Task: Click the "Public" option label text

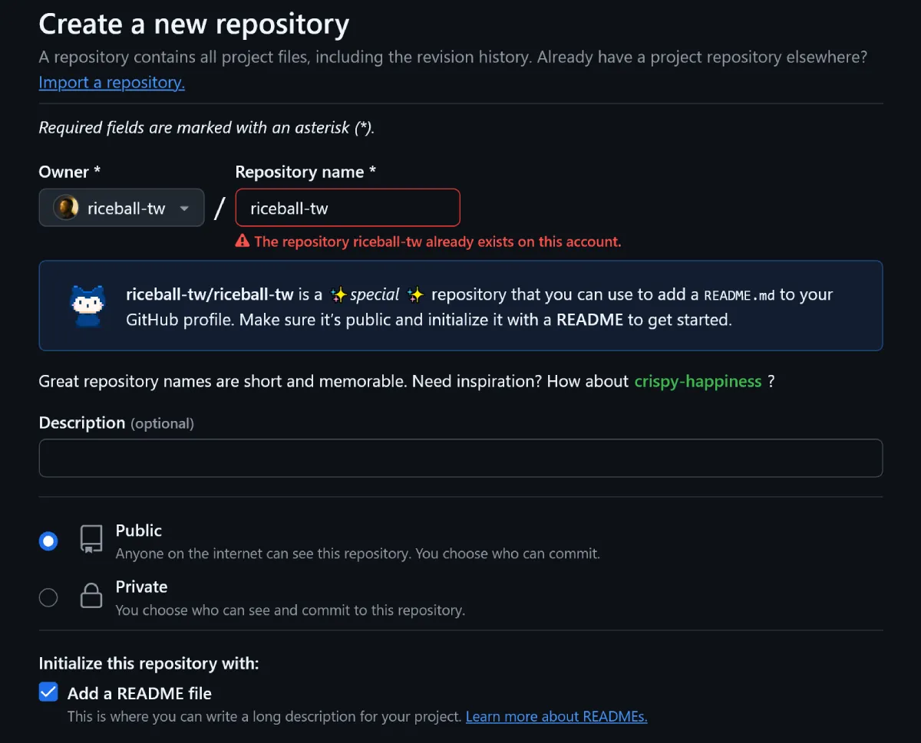Action: click(x=138, y=531)
